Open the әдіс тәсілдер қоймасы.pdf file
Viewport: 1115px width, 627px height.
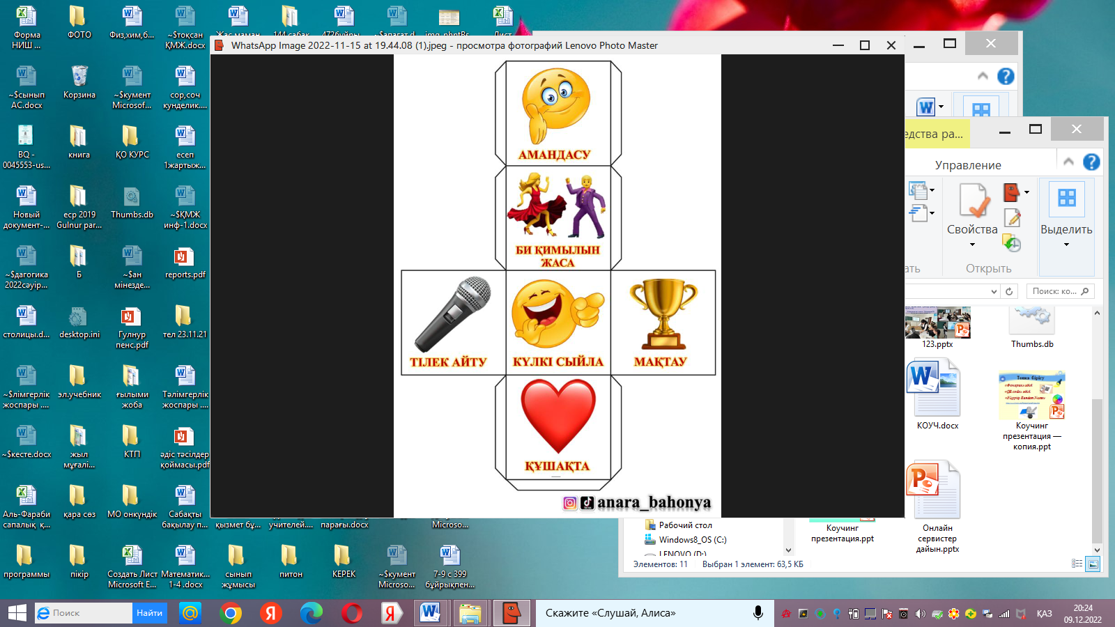[x=185, y=447]
